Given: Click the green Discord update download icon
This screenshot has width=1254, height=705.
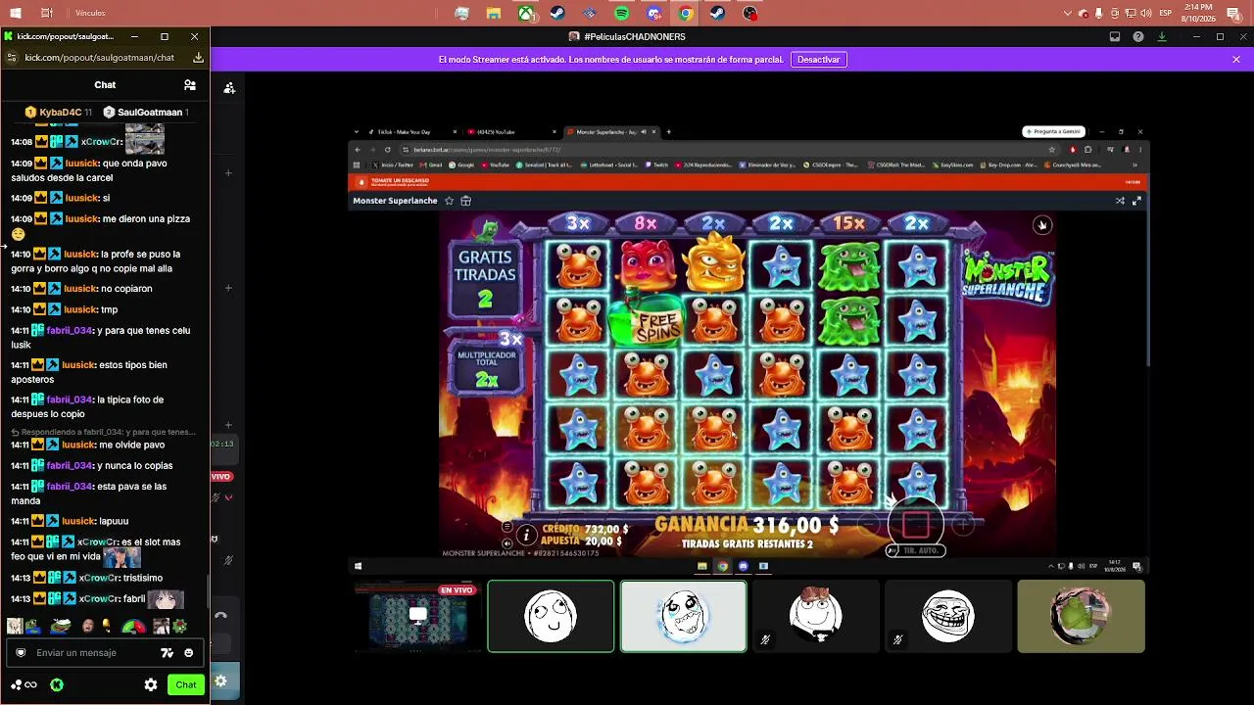Looking at the screenshot, I should (1162, 37).
